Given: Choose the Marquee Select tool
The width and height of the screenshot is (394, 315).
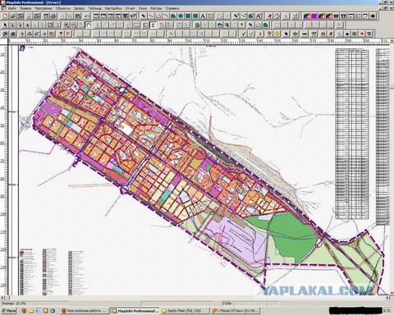Looking at the screenshot, I should (x=12, y=25).
